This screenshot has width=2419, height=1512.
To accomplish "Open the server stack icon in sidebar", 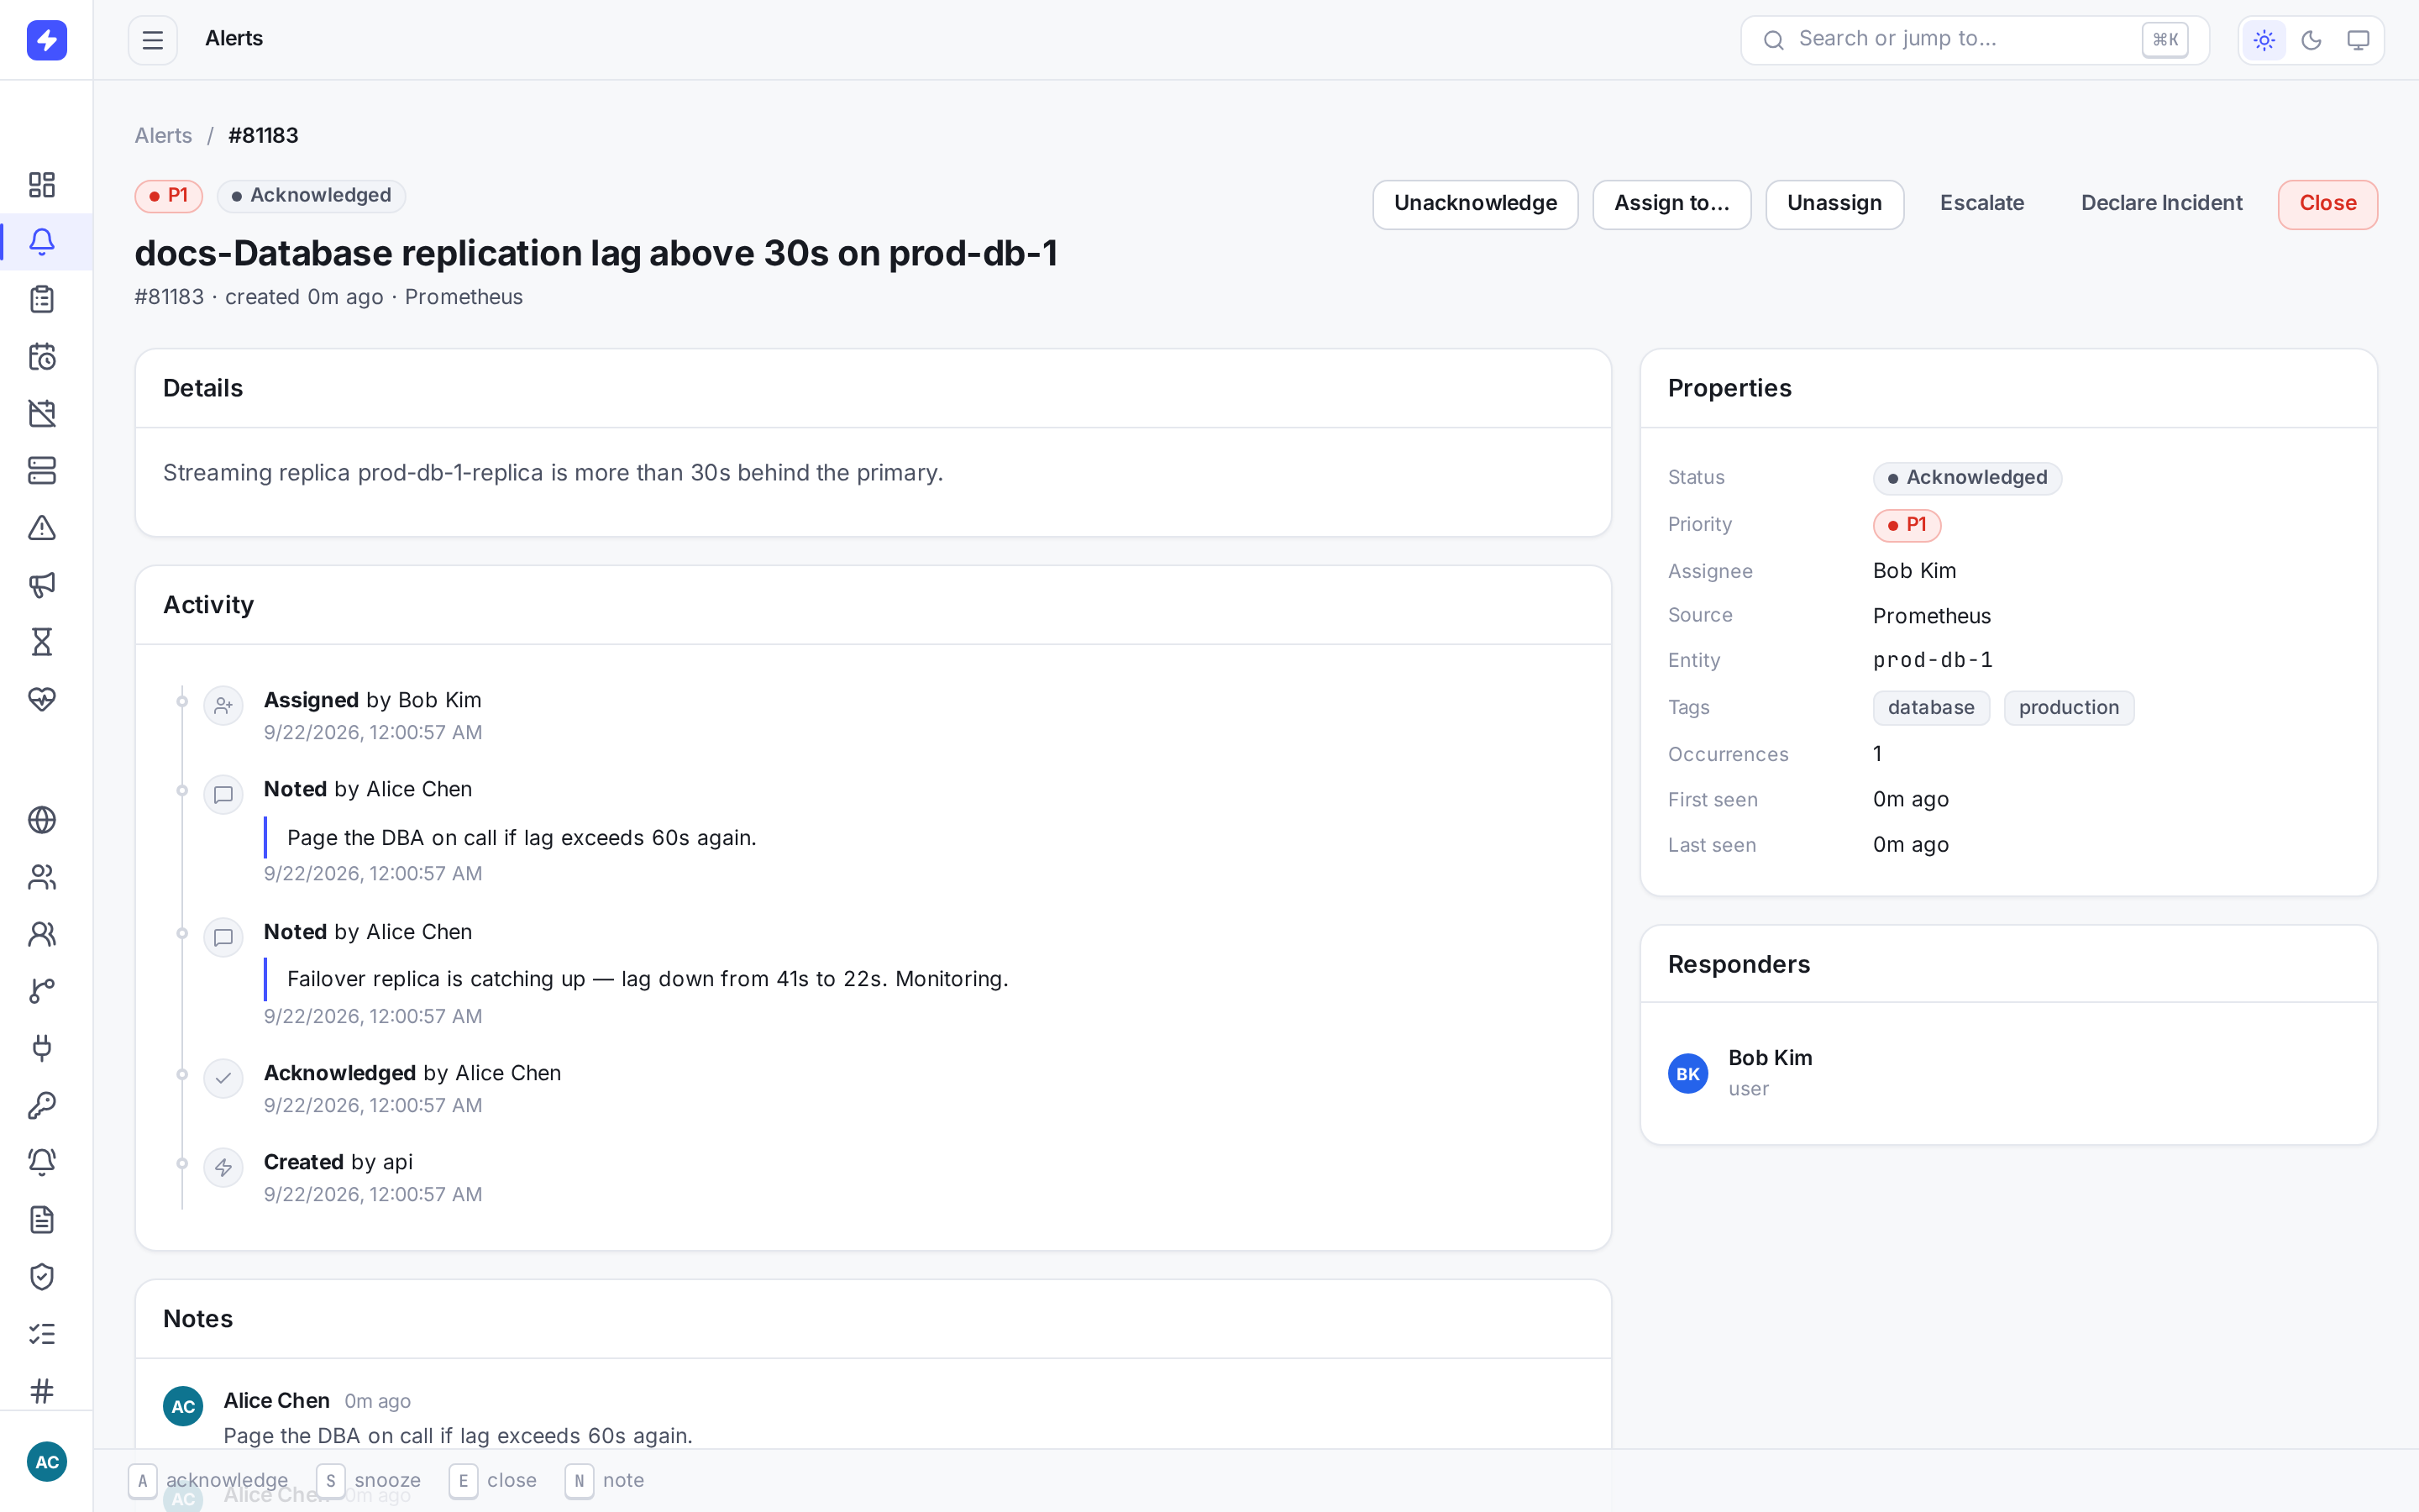I will pyautogui.click(x=42, y=470).
